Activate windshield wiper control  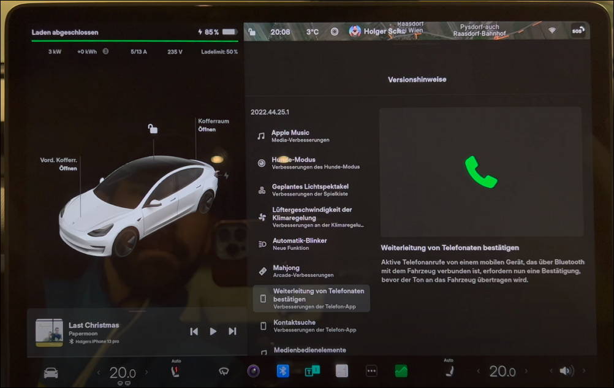(224, 371)
